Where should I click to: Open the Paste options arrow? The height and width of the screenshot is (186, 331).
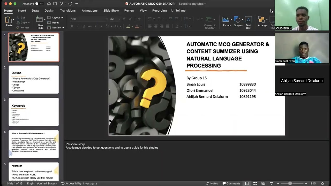(13, 20)
